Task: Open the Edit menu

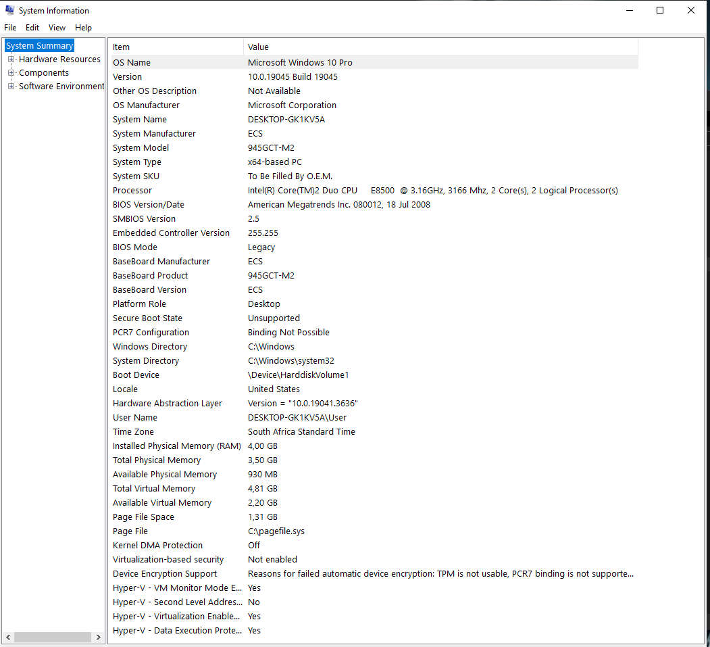Action: 32,28
